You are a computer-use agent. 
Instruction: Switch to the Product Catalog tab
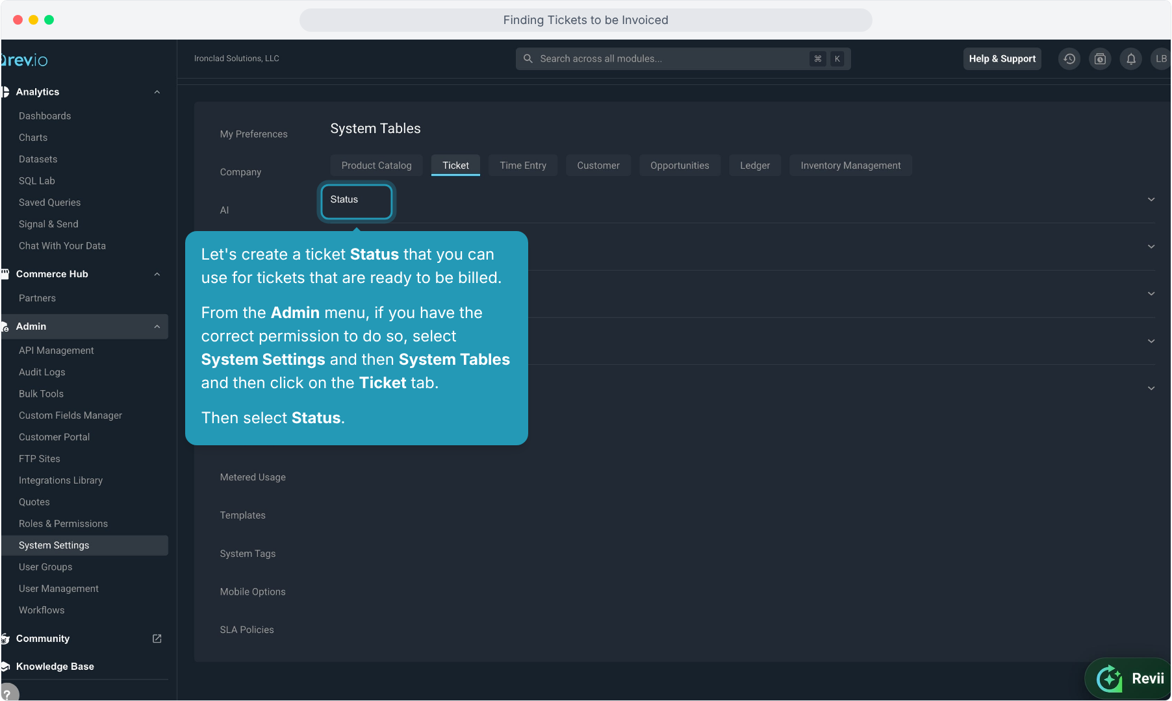pos(376,166)
